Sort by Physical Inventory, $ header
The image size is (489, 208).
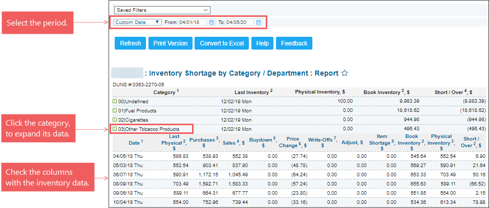pos(320,92)
